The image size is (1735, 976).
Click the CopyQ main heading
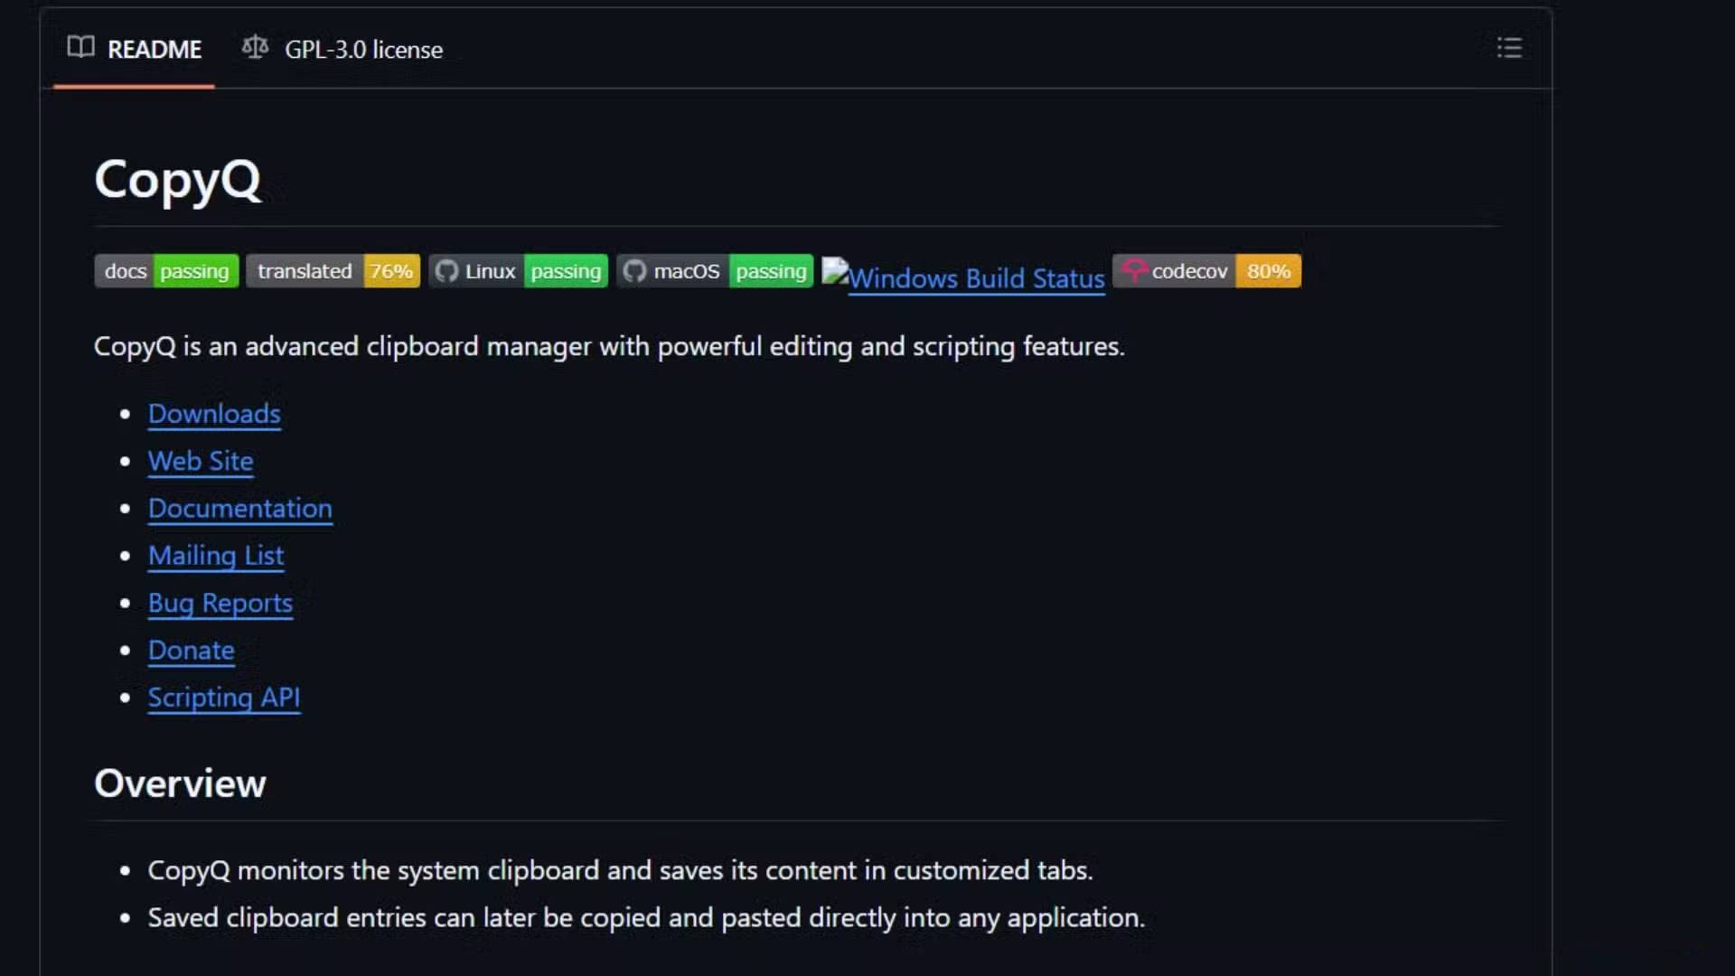point(178,179)
